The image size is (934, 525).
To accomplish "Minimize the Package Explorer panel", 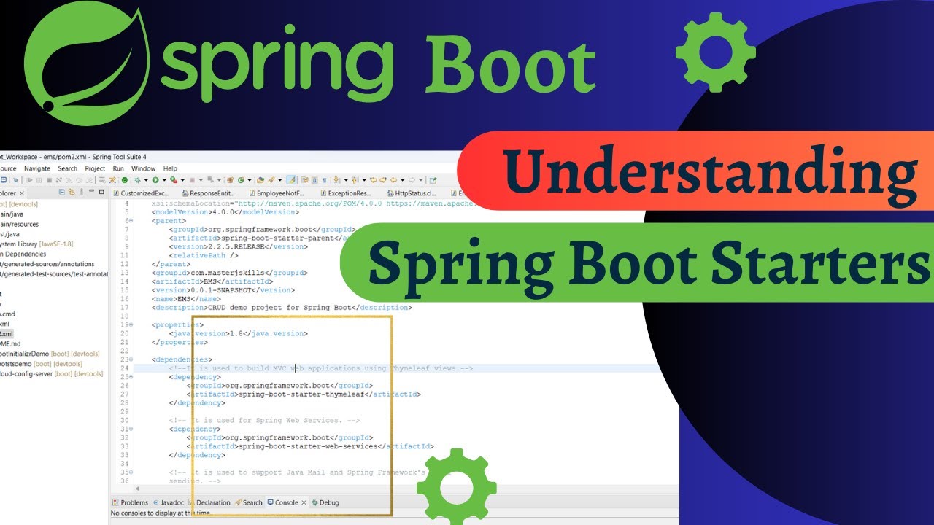I will (x=91, y=191).
